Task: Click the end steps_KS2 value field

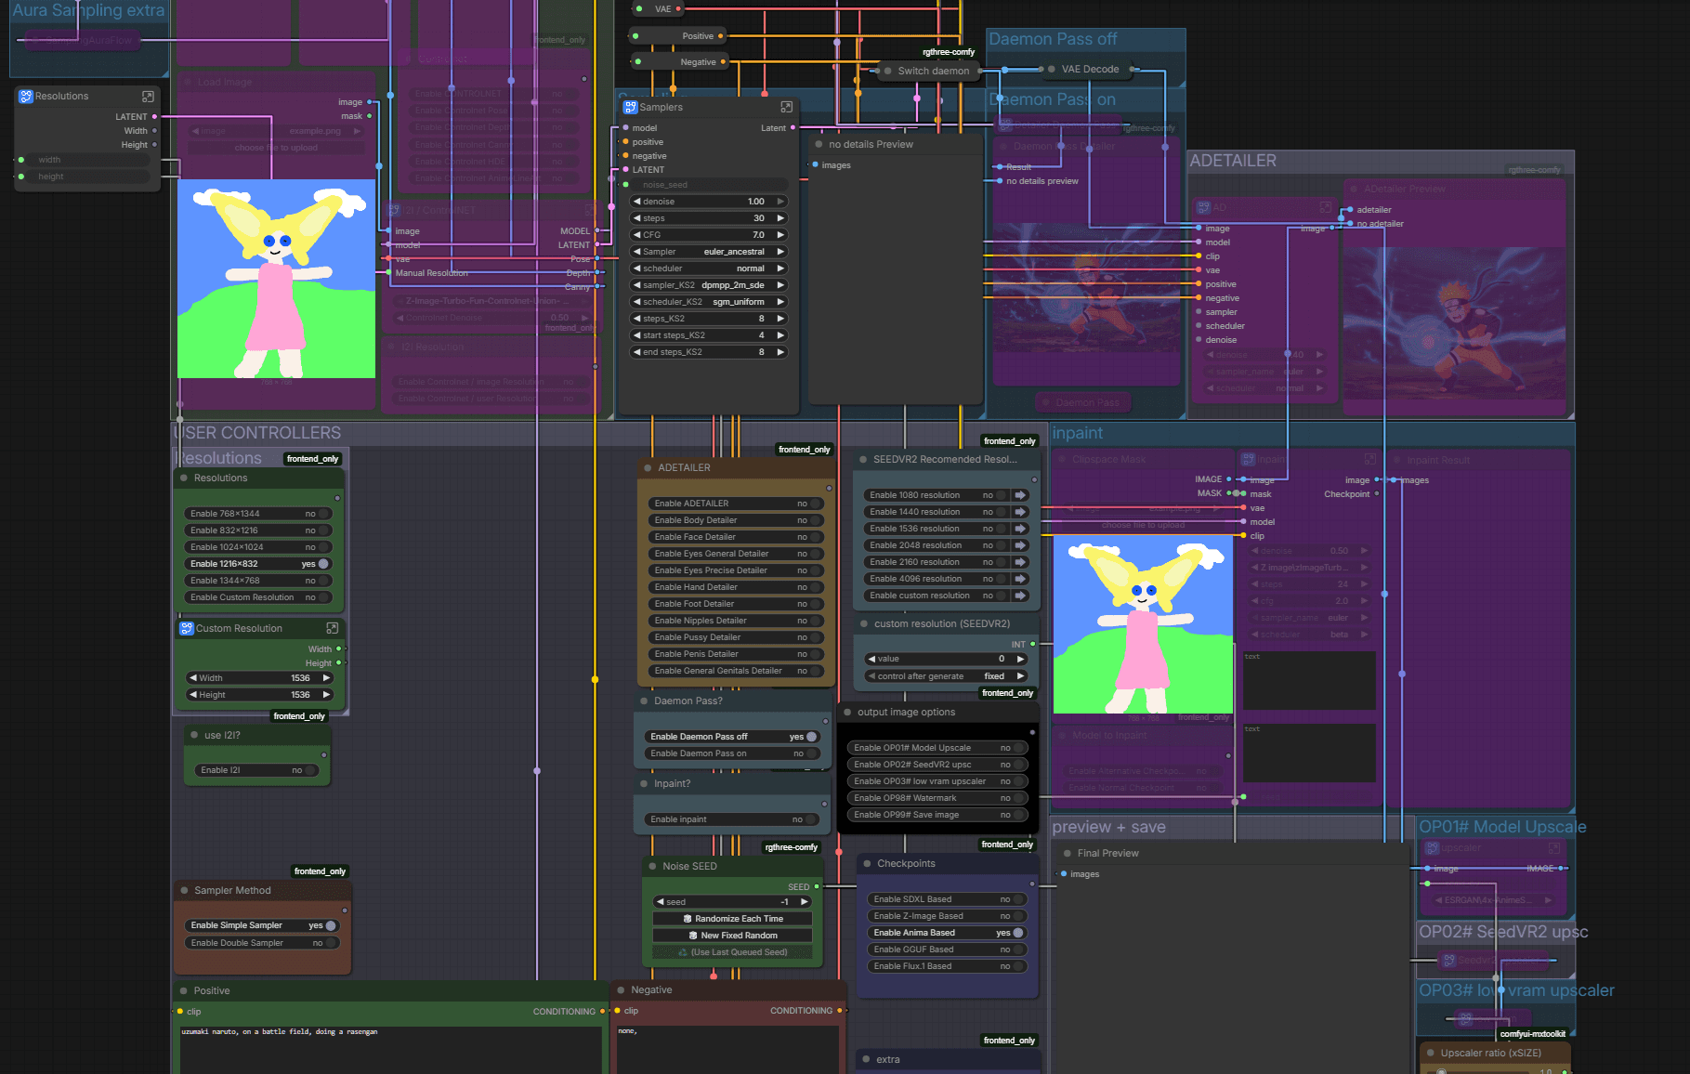Action: tap(709, 352)
